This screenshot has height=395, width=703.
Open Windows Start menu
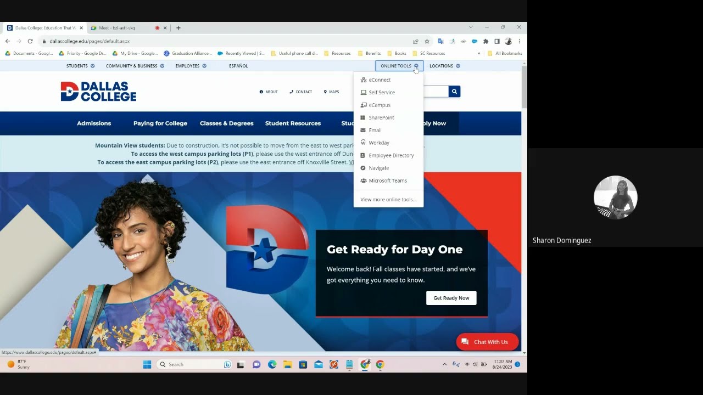(x=147, y=364)
